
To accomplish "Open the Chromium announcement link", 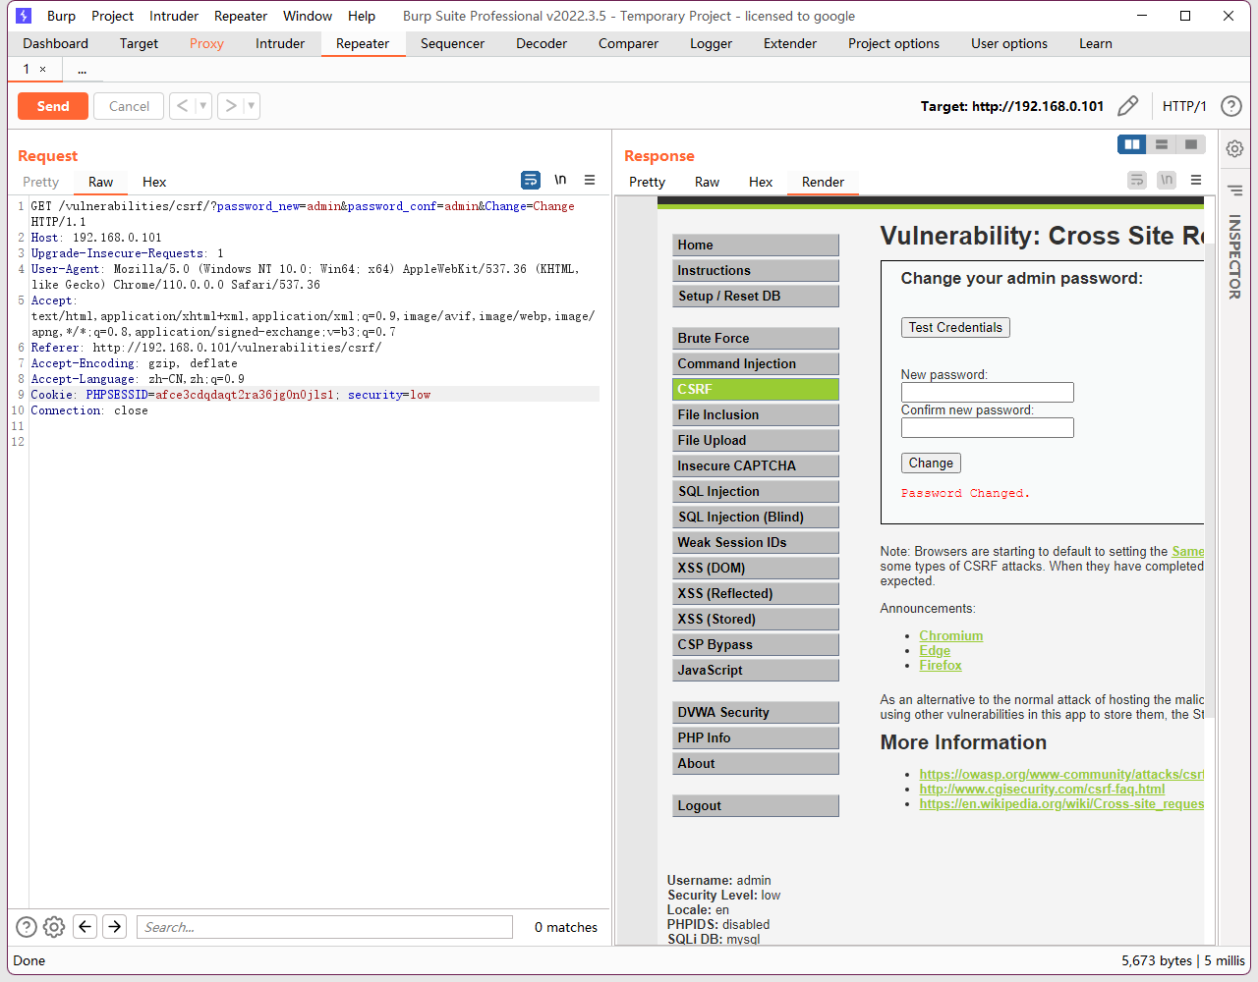I will point(950,635).
